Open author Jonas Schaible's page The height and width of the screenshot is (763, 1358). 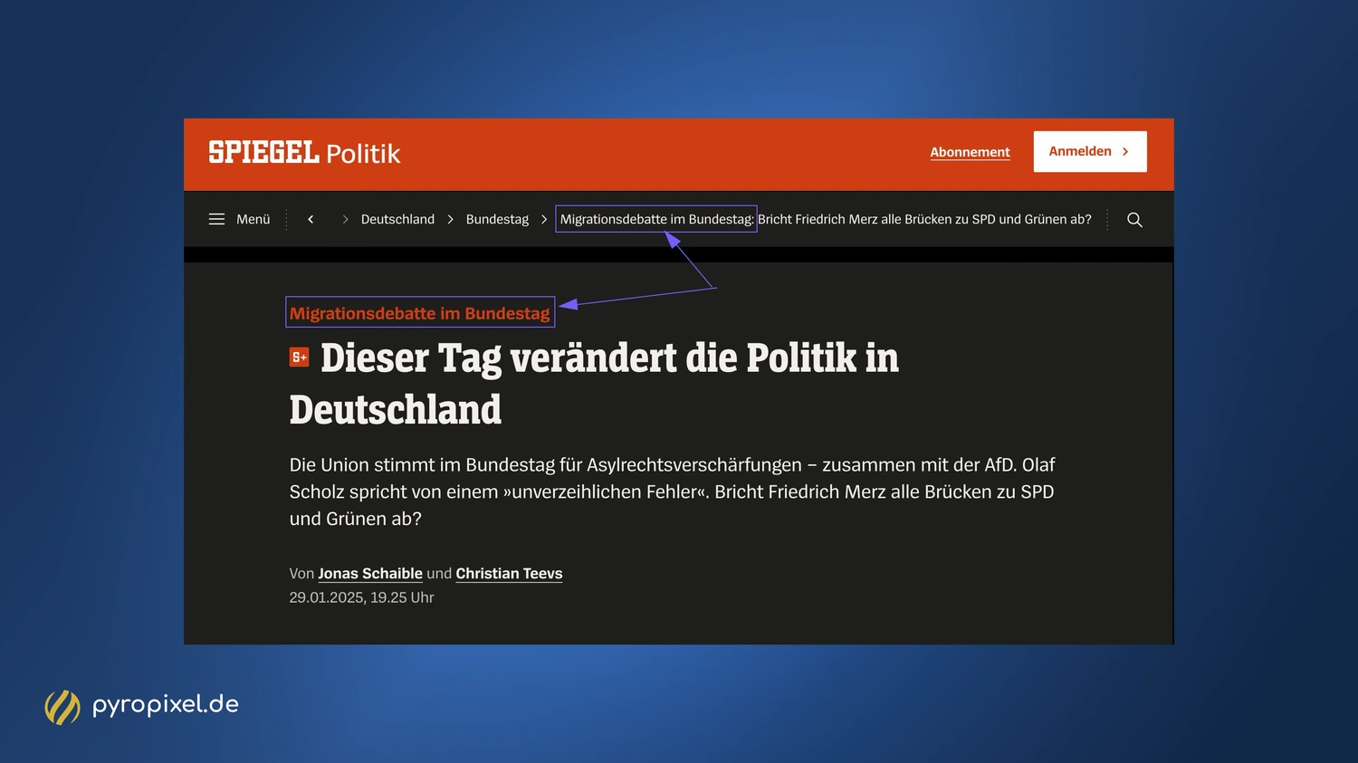click(370, 573)
